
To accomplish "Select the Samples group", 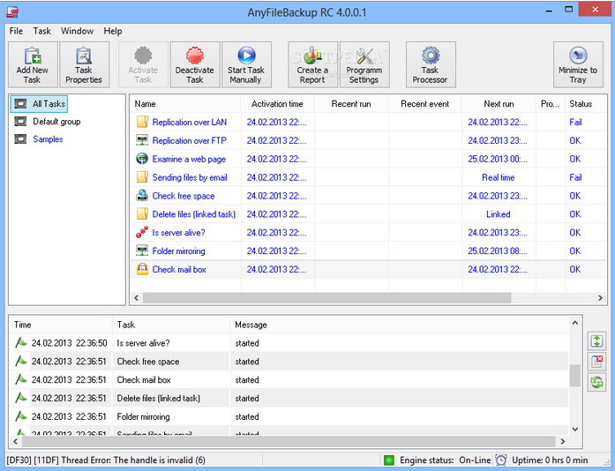I will (x=48, y=139).
